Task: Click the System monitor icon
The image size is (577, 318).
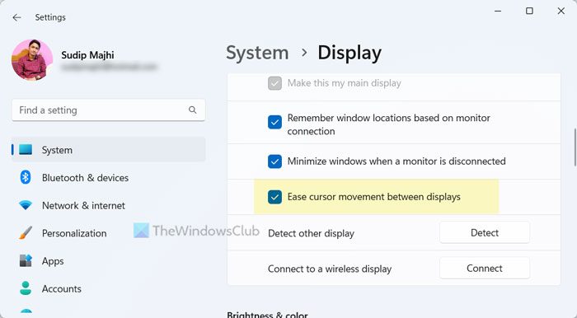Action: click(26, 150)
